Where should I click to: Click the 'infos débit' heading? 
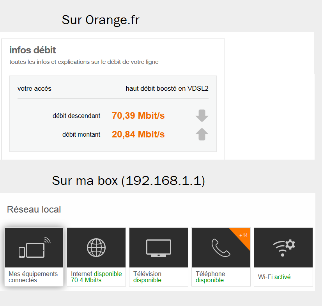[x=32, y=50]
